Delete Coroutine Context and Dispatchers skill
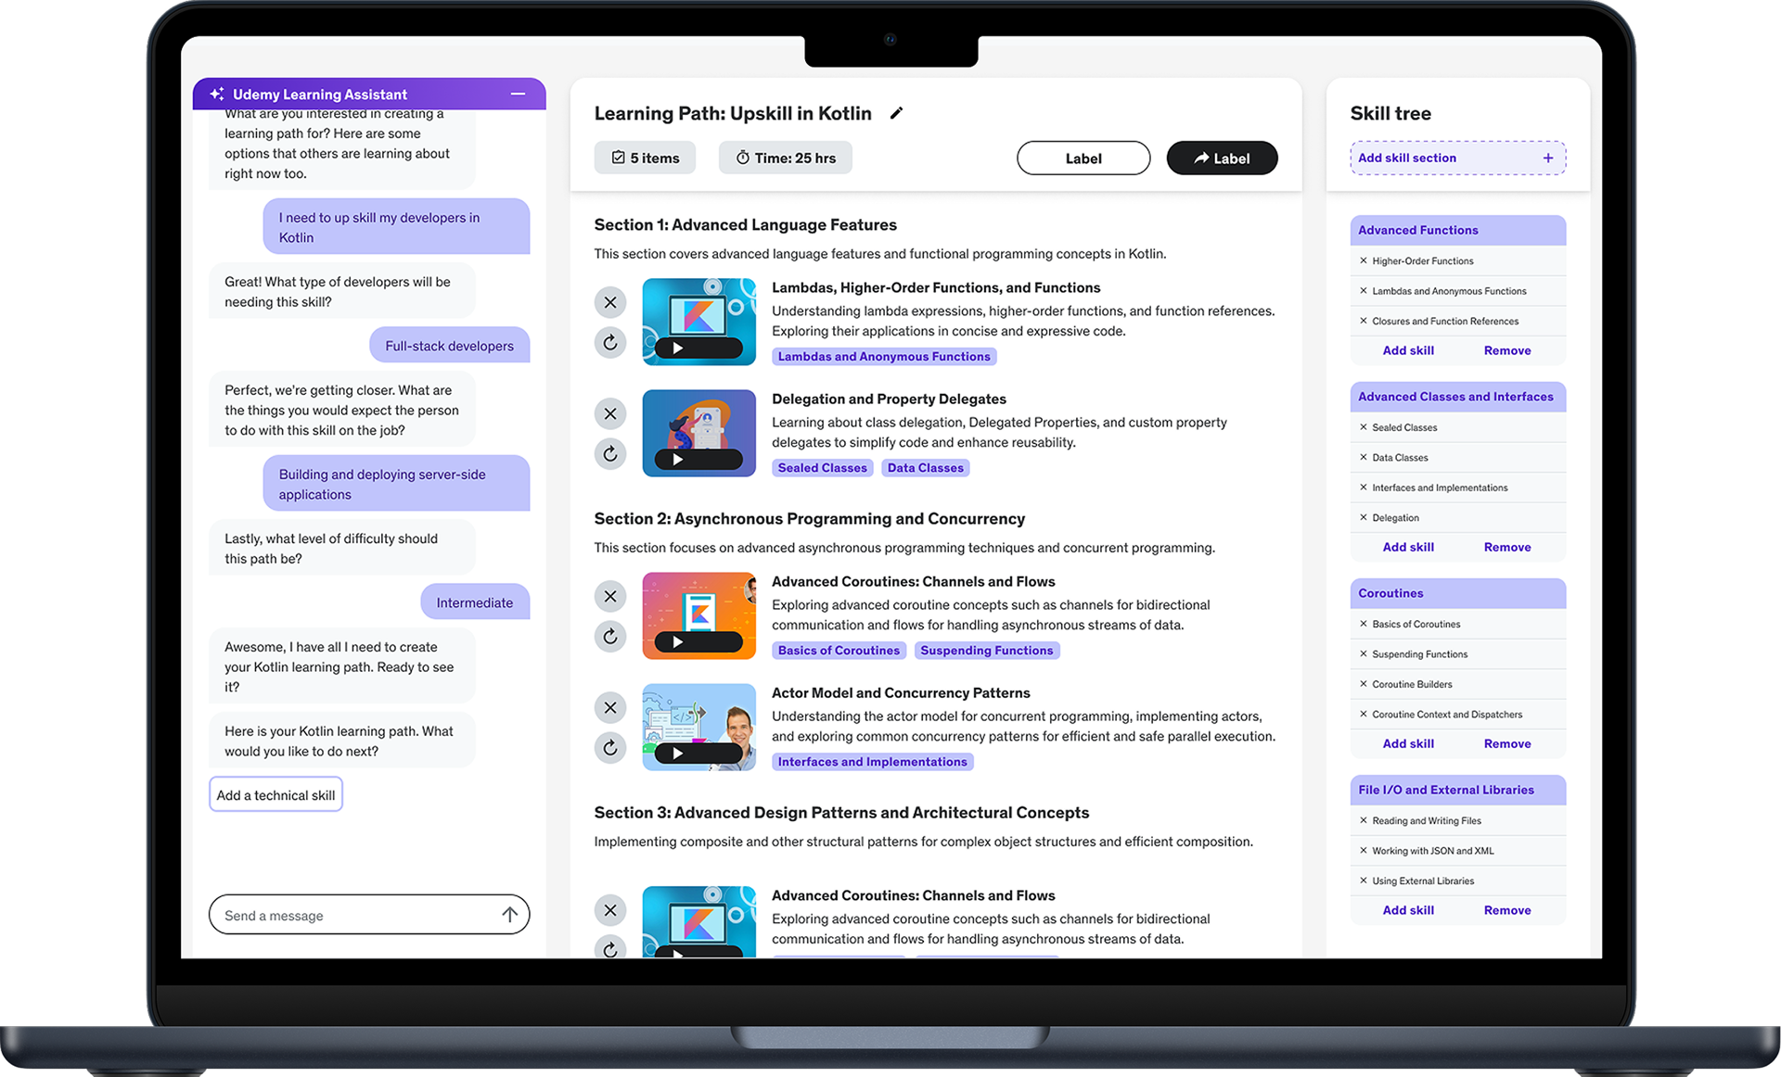The width and height of the screenshot is (1781, 1077). coord(1364,714)
